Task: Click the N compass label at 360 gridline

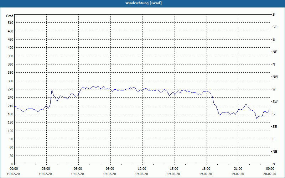Action: point(274,64)
